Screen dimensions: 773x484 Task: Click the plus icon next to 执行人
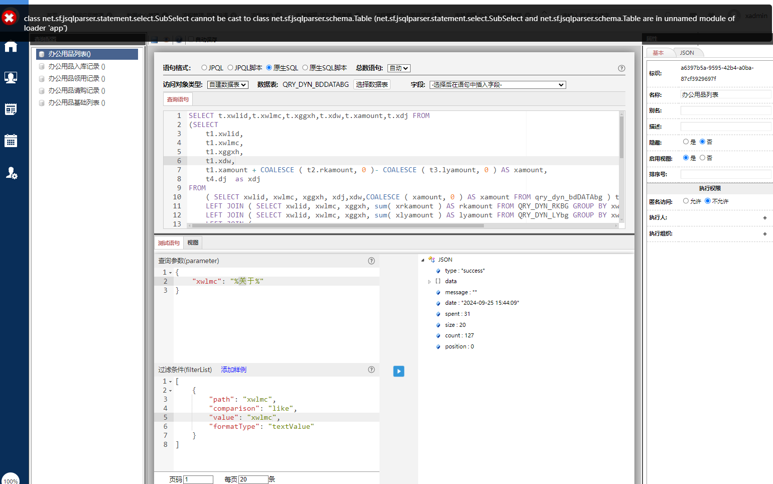point(764,218)
